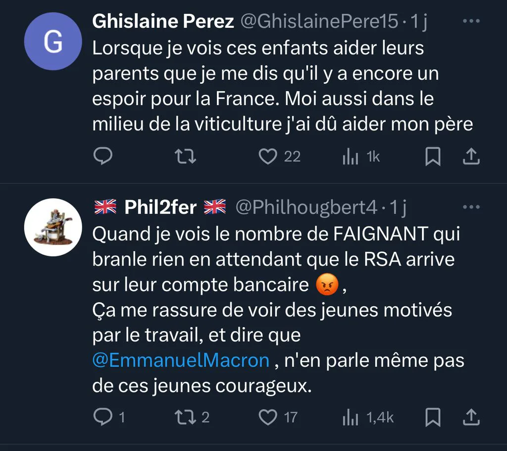Screen dimensions: 507x451
Task: View analytics showing 1k views
Action: point(361,157)
